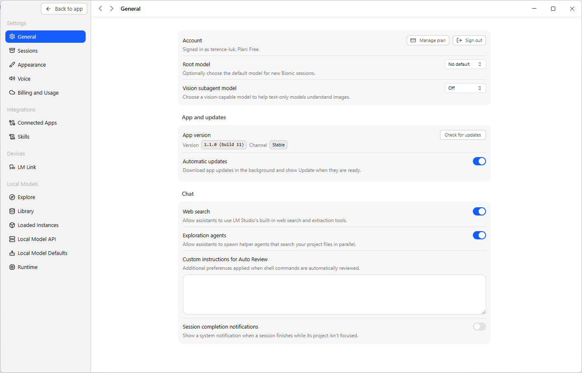Open Sessions settings via its archive icon

[12, 51]
